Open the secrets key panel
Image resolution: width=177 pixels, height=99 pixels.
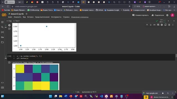[x=2, y=37]
